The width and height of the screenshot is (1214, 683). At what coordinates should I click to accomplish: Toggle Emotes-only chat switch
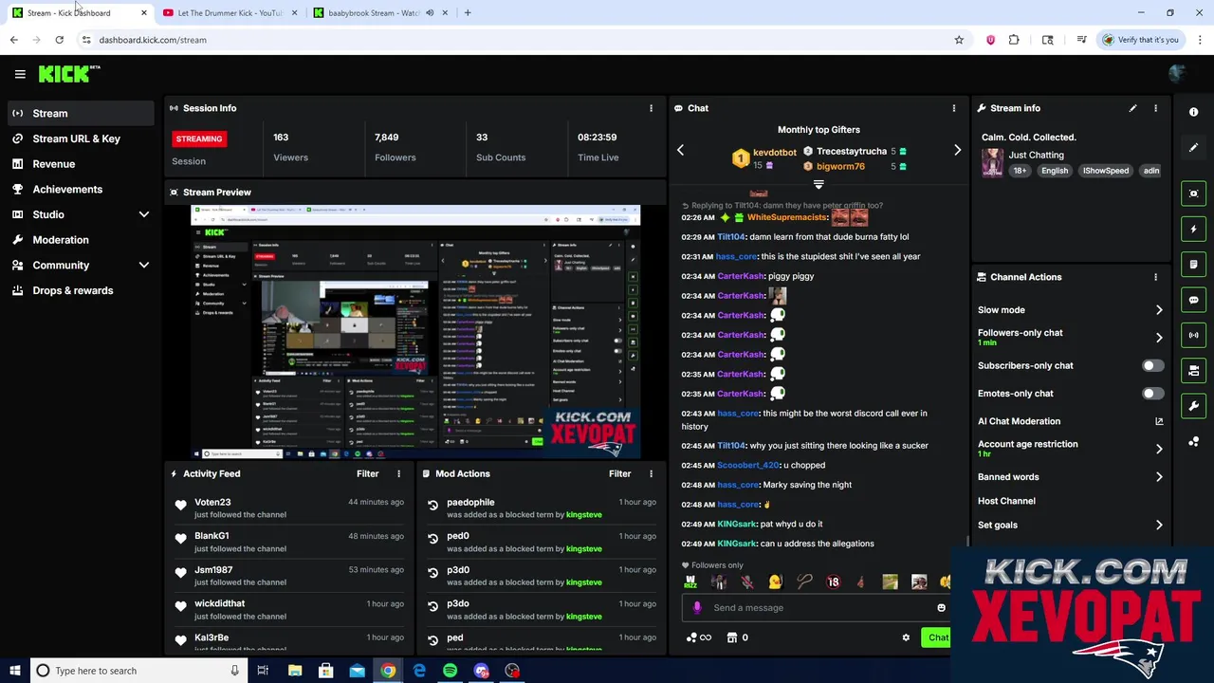[x=1151, y=394]
